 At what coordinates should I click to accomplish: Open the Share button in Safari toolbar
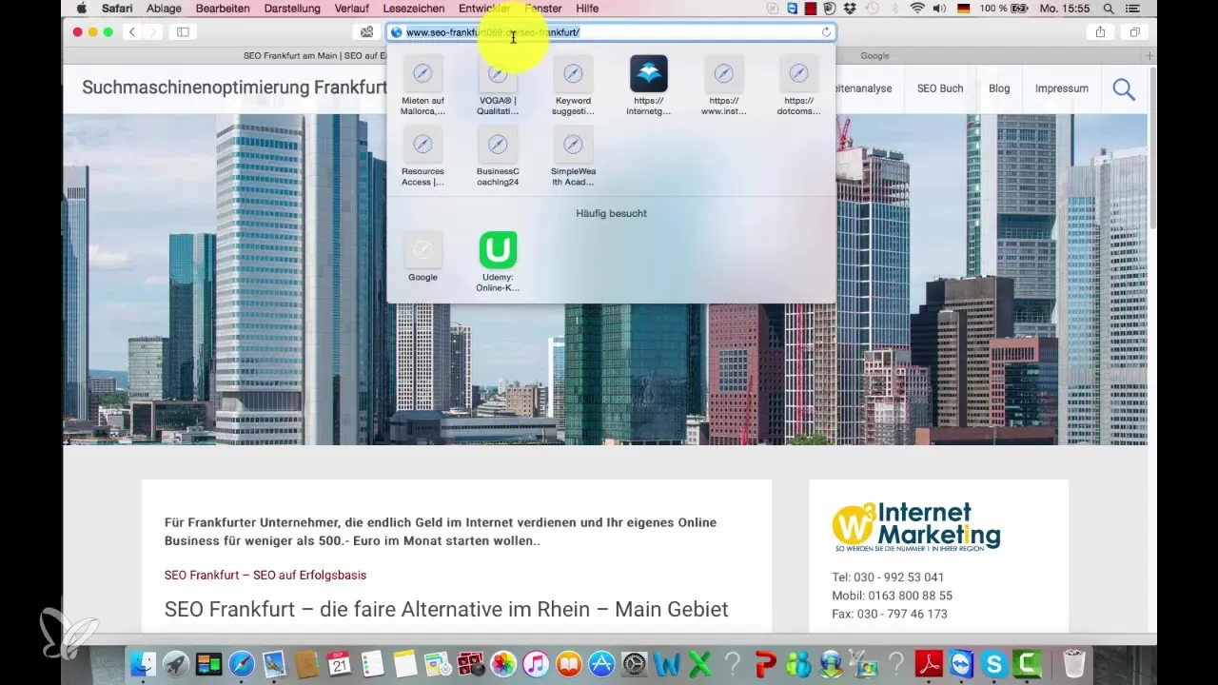click(x=1100, y=31)
